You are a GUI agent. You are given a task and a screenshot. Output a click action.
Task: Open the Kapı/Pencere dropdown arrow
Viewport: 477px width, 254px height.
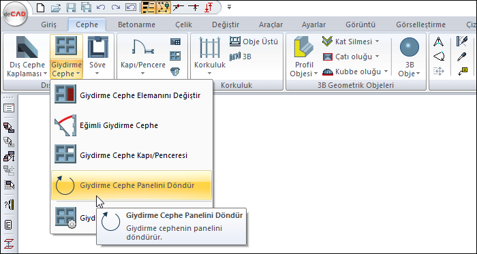[x=142, y=74]
